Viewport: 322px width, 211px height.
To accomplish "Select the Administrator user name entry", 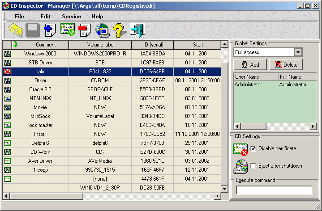I will pyautogui.click(x=248, y=84).
